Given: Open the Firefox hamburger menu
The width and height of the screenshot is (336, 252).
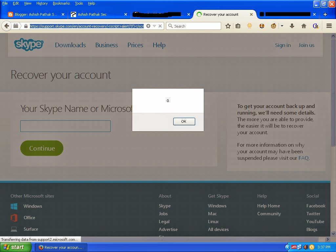Looking at the screenshot, I should pyautogui.click(x=329, y=26).
